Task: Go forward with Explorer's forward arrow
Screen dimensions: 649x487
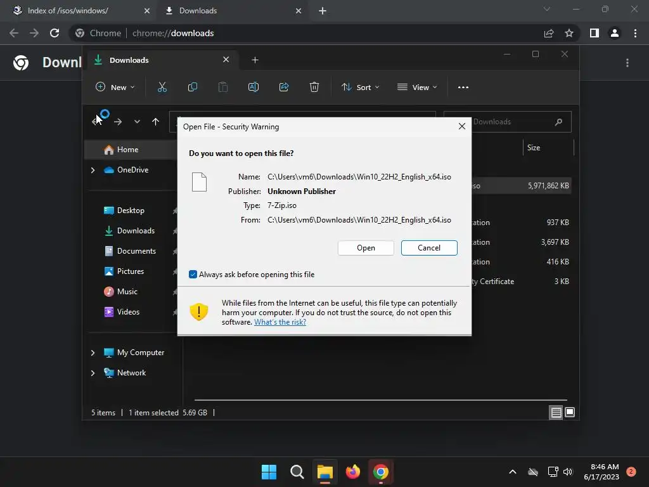Action: [118, 122]
